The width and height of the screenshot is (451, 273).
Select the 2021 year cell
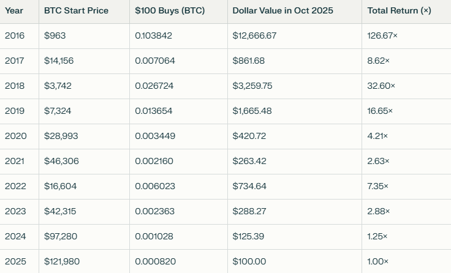tap(15, 161)
